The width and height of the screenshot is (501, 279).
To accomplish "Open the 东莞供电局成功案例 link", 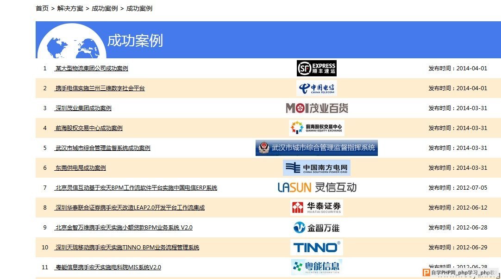I will coord(80,168).
